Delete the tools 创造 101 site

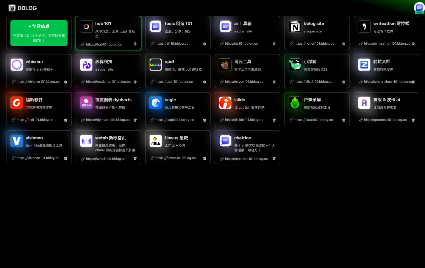(205, 44)
